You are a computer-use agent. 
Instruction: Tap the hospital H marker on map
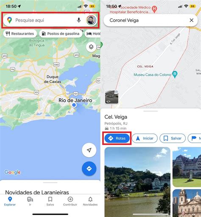154,9
